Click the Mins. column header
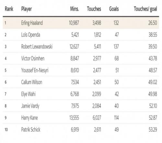The image size is (162, 143). 75,9
